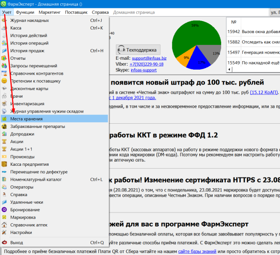Click the Настройки settings icon
This screenshot has width=280, height=255.
5,232
